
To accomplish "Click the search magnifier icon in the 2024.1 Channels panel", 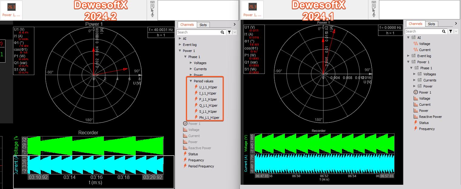I will pos(444,31).
